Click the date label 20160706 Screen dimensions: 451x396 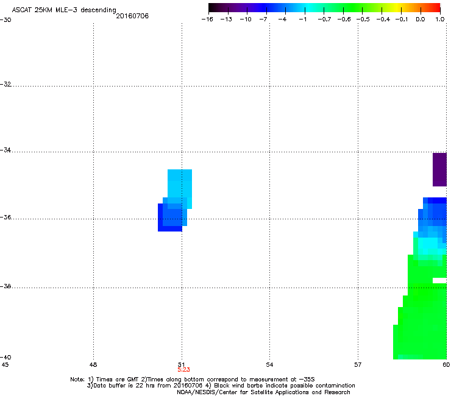[132, 16]
